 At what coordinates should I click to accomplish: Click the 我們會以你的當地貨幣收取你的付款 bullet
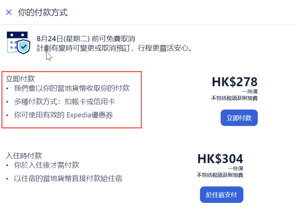tap(72, 88)
